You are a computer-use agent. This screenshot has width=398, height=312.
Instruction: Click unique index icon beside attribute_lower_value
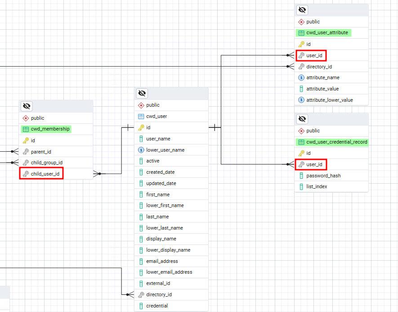(301, 100)
